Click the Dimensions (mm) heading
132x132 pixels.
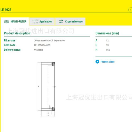pos(107,33)
